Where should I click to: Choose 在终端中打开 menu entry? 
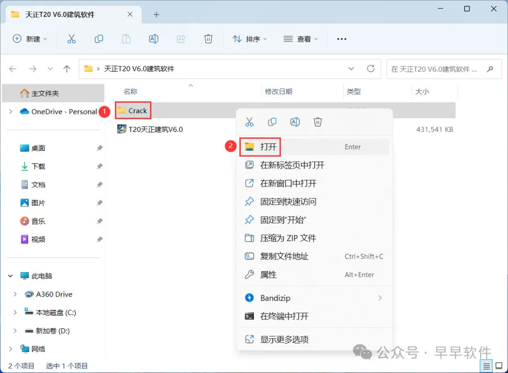click(314, 316)
